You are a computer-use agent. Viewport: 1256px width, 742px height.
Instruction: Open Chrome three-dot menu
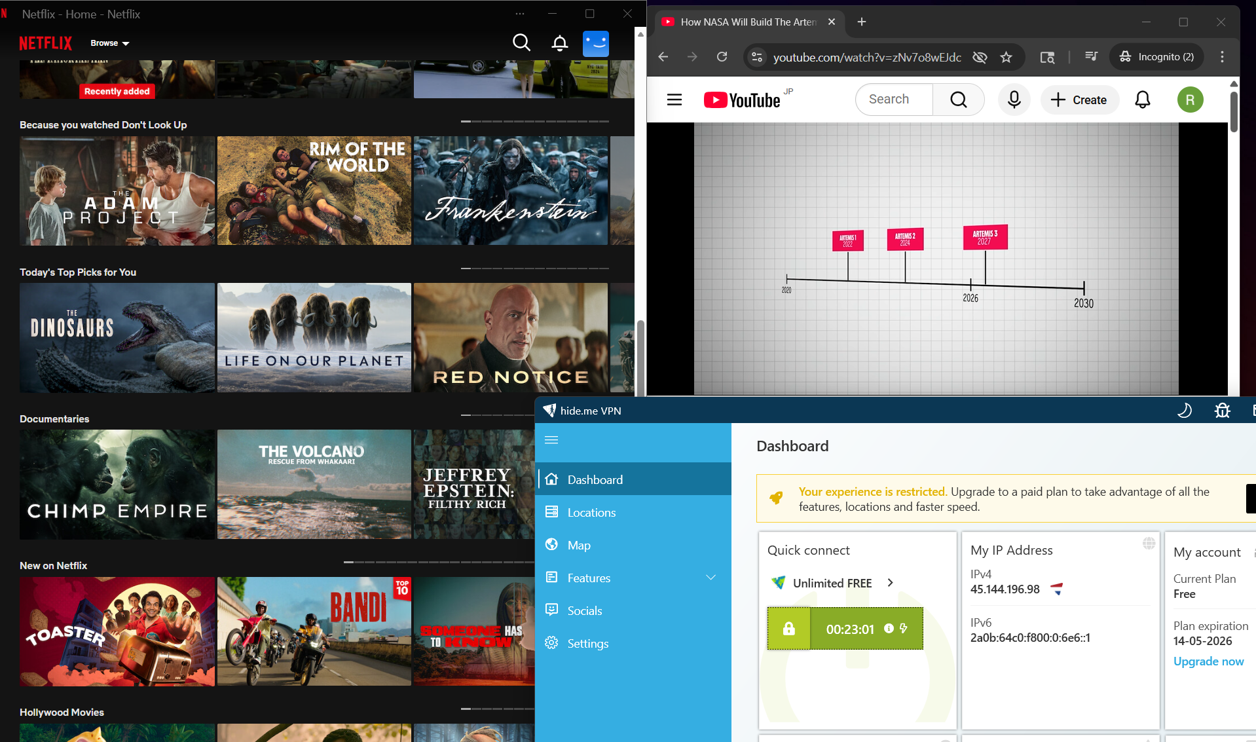1222,57
